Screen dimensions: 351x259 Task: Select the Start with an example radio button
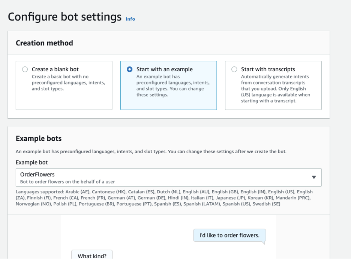point(130,69)
